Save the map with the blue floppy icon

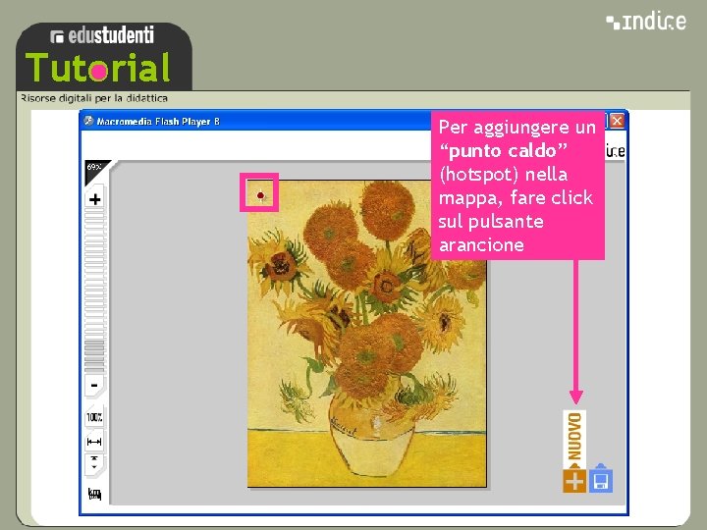600,479
